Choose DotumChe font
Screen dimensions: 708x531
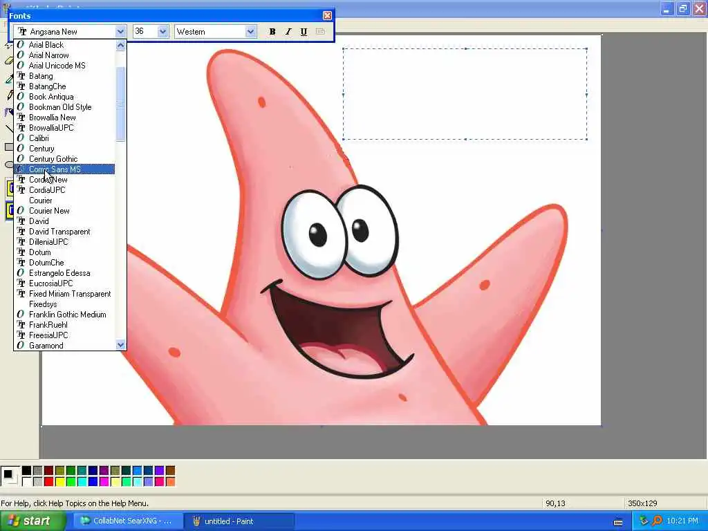[x=64, y=263]
